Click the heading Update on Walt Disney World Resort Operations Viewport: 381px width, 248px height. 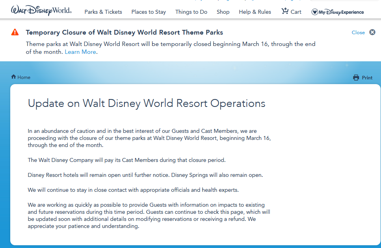[147, 103]
